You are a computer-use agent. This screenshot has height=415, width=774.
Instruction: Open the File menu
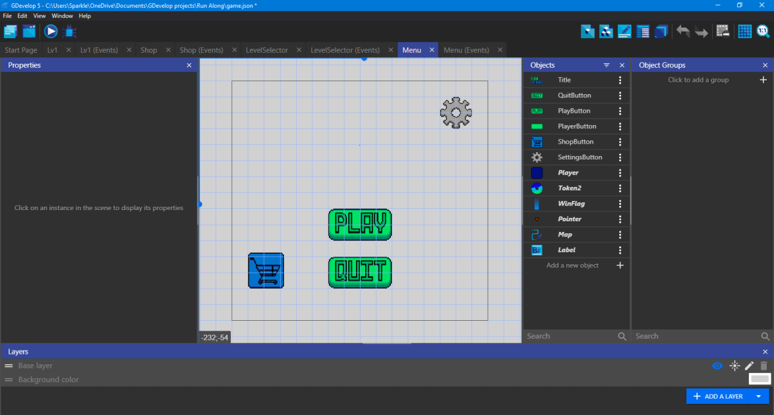pyautogui.click(x=7, y=16)
